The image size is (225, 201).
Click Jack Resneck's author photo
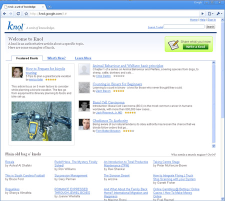[84, 106]
